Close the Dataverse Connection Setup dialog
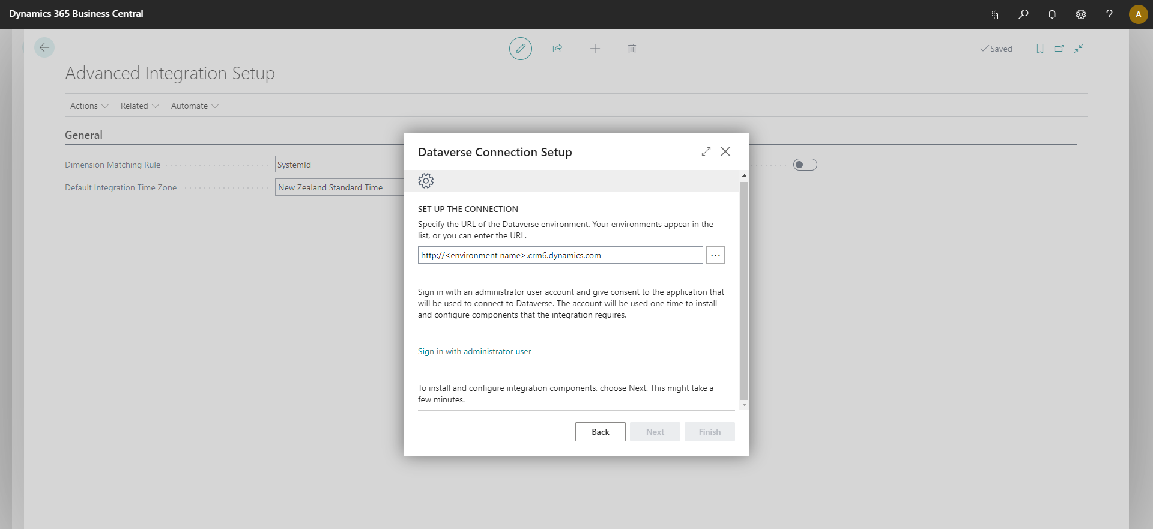Image resolution: width=1153 pixels, height=529 pixels. pyautogui.click(x=725, y=151)
